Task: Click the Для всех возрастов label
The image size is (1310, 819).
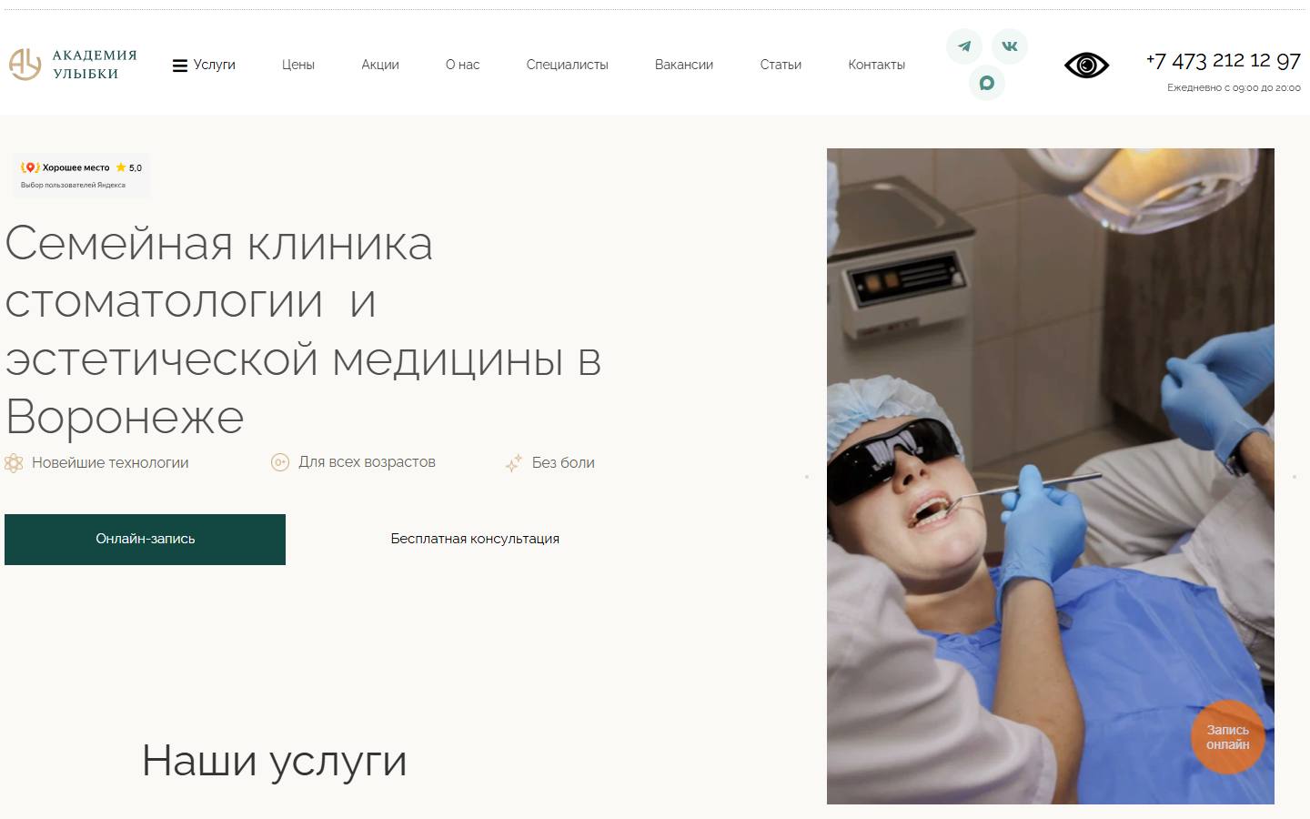Action: click(367, 462)
